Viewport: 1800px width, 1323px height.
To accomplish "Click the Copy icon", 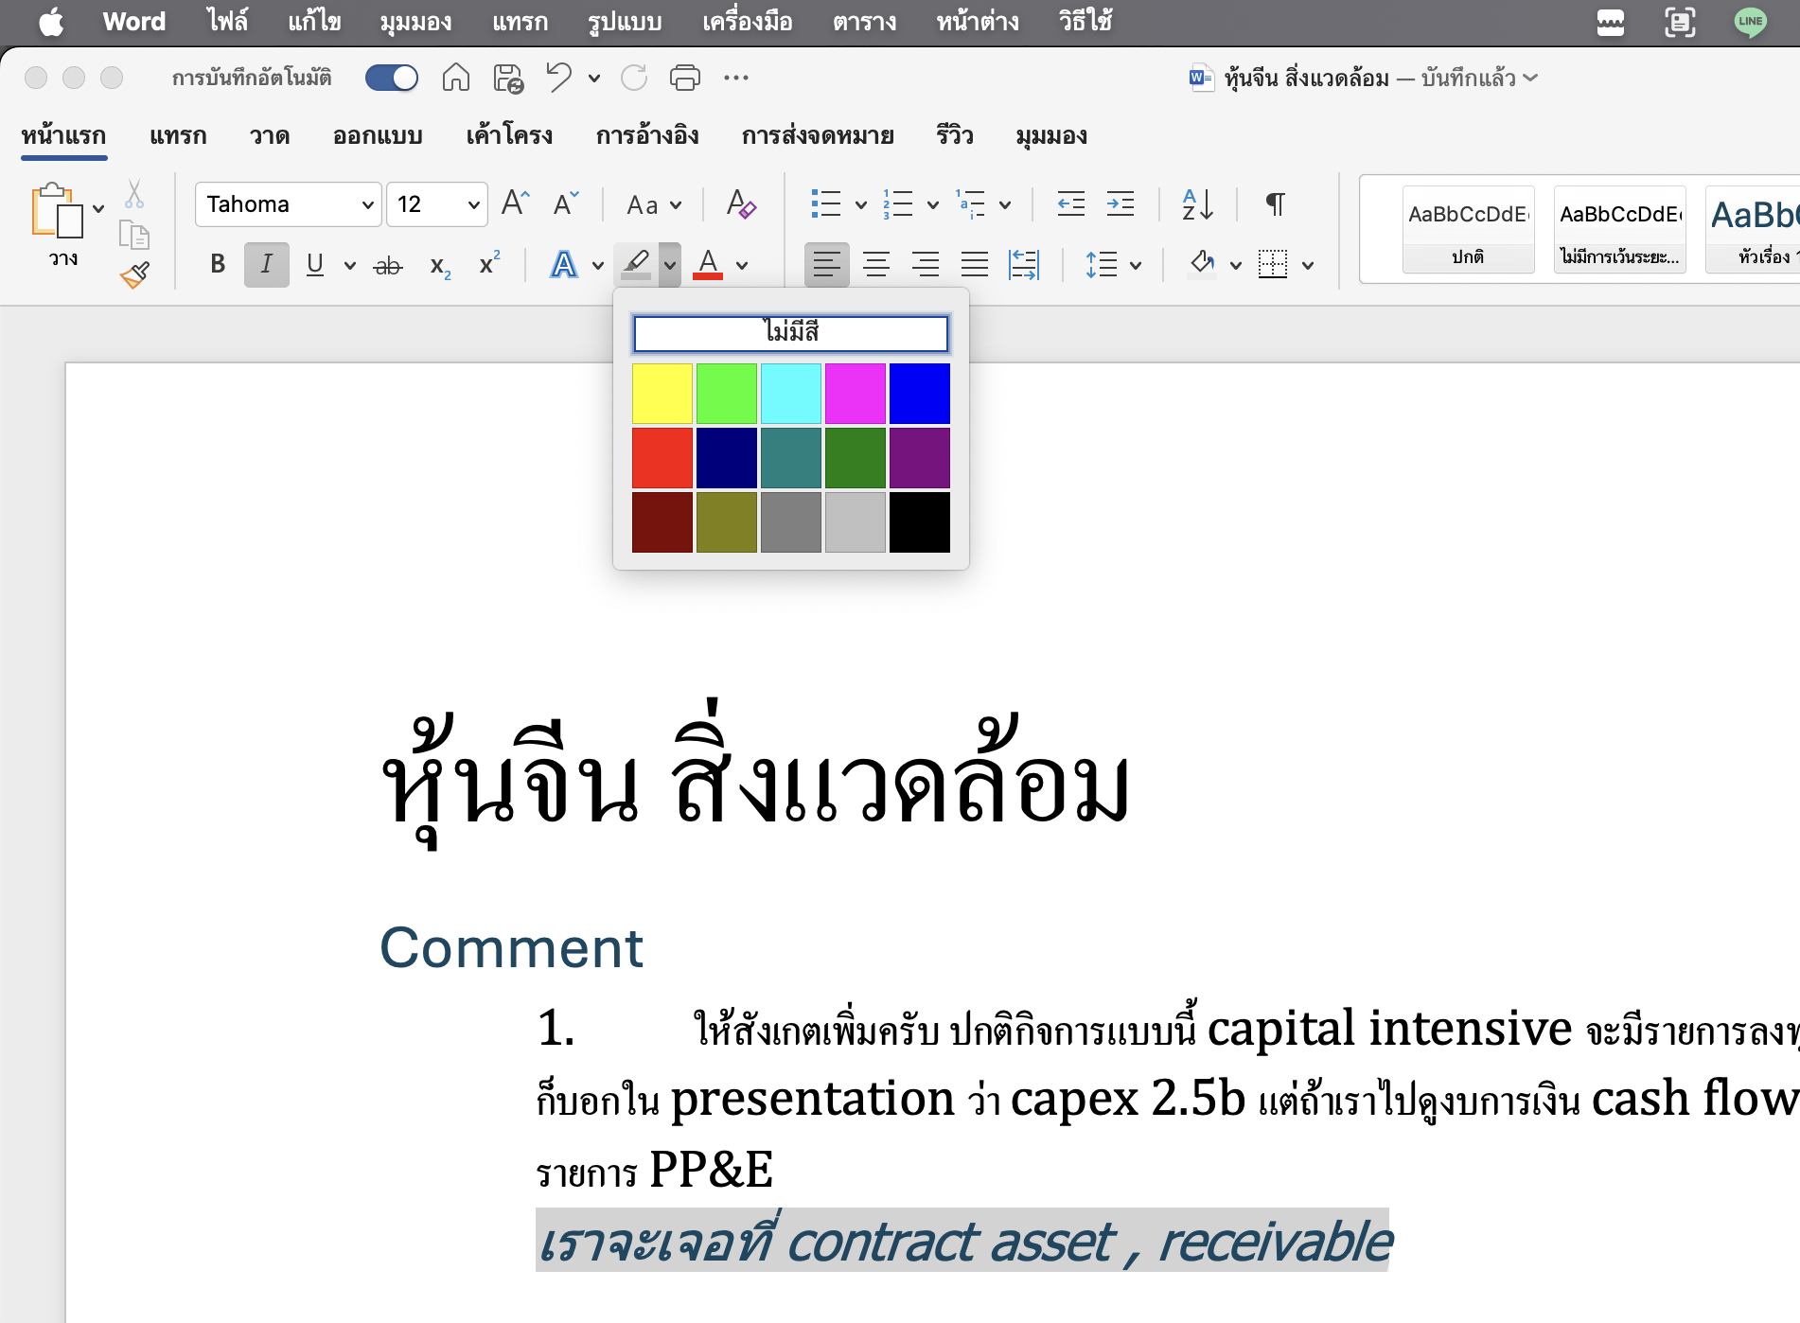I will pyautogui.click(x=134, y=234).
